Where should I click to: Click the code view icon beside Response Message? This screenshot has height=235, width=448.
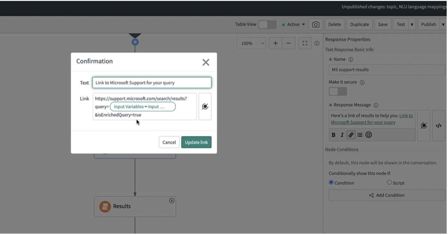tap(439, 126)
